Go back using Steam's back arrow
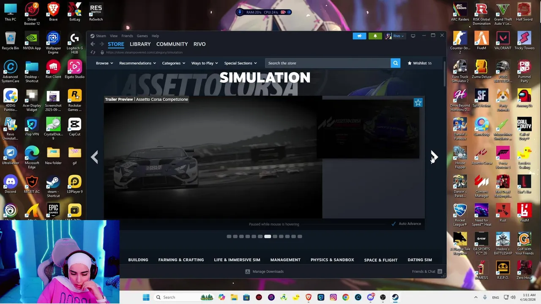 click(x=93, y=44)
